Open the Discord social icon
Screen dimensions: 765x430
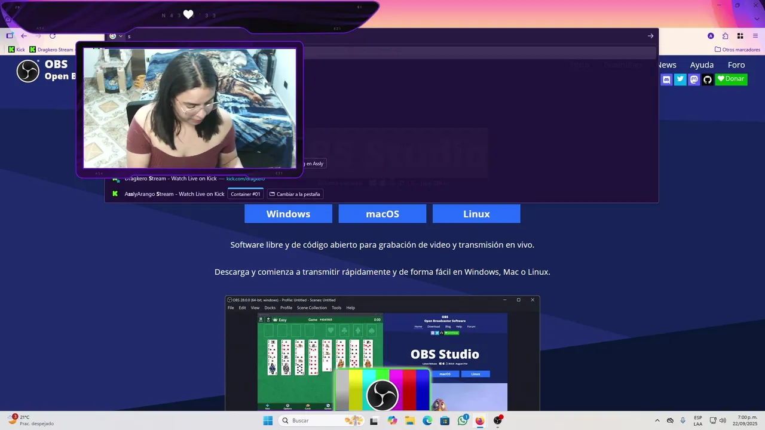pos(666,79)
